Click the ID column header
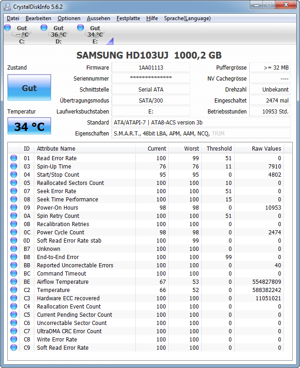The image size is (300, 368). coord(27,149)
